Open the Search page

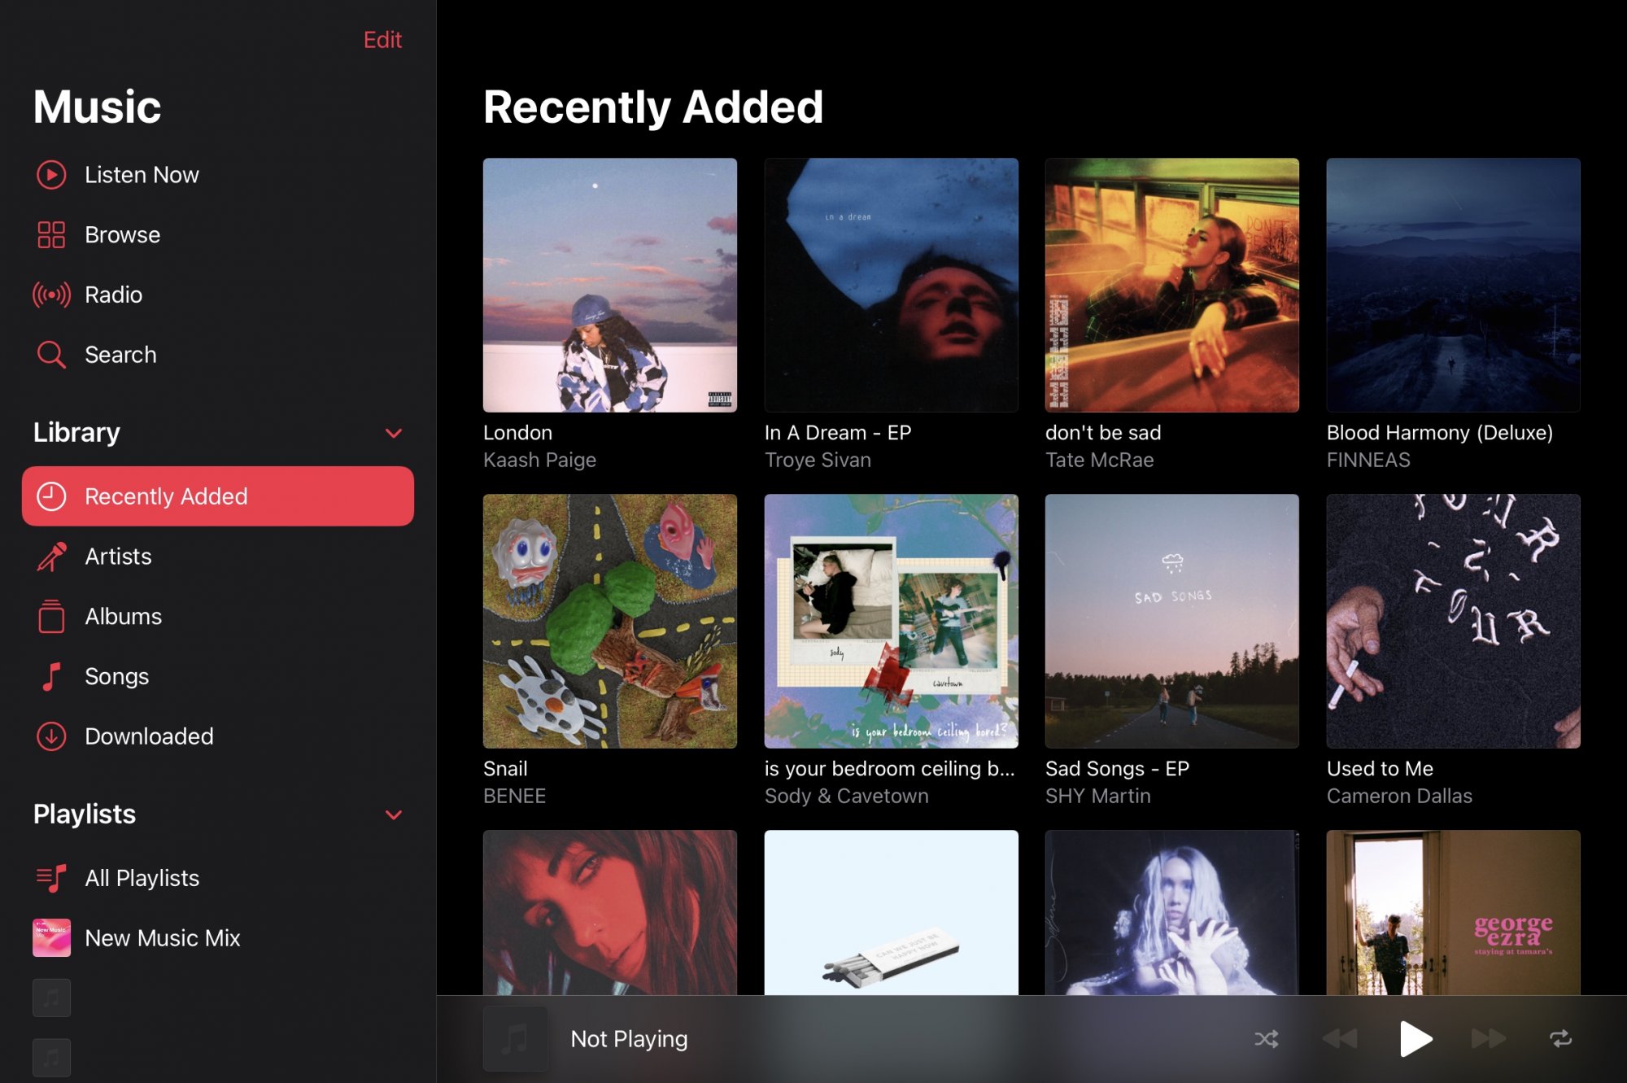click(x=217, y=355)
